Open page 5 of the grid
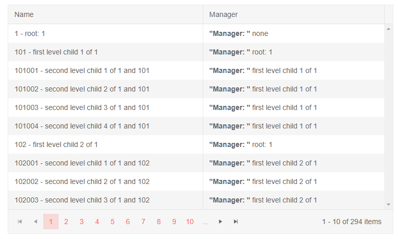Image resolution: width=398 pixels, height=239 pixels. coord(113,222)
